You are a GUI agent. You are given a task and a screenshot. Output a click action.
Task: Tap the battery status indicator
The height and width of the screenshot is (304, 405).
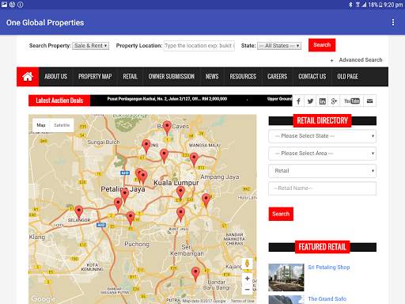click(380, 5)
